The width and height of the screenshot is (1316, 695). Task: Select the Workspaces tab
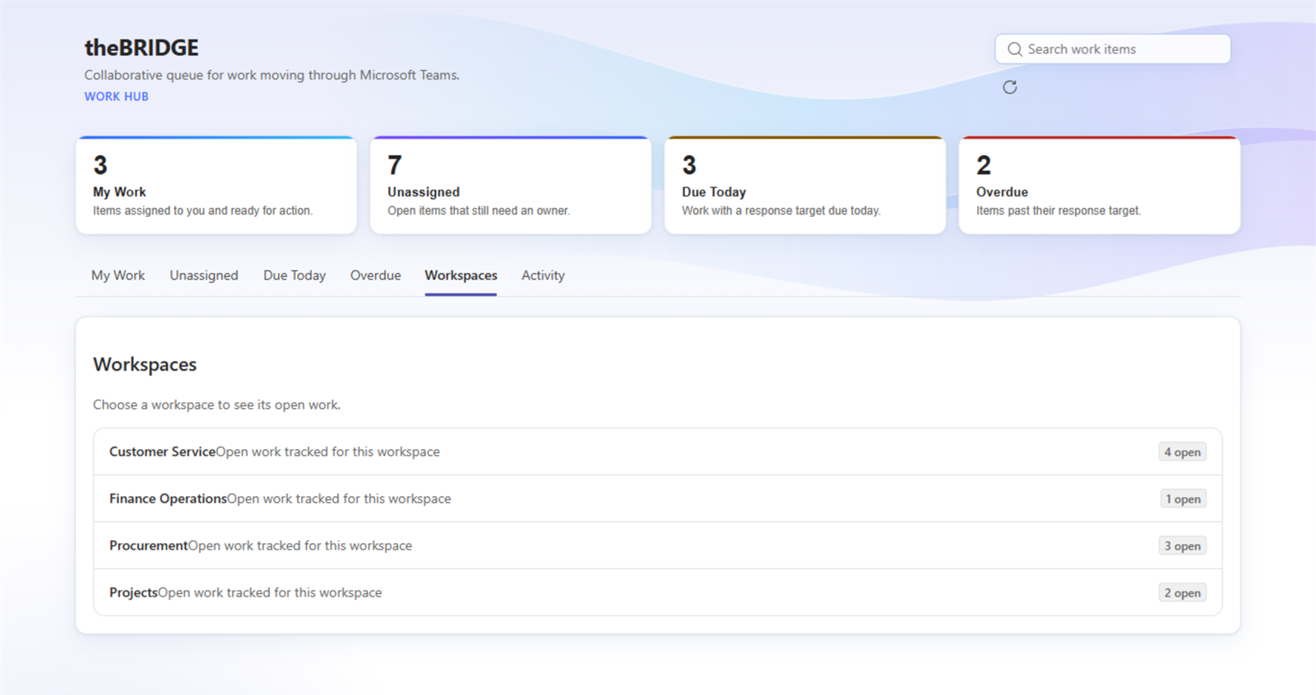pyautogui.click(x=461, y=275)
